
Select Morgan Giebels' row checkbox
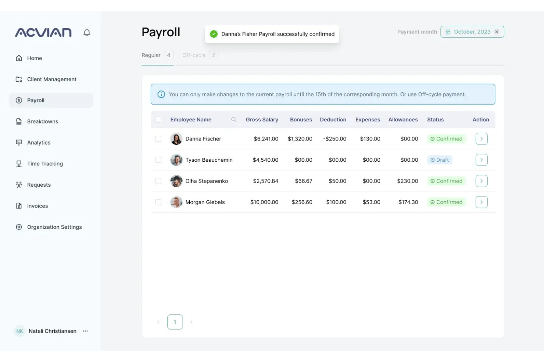point(158,202)
